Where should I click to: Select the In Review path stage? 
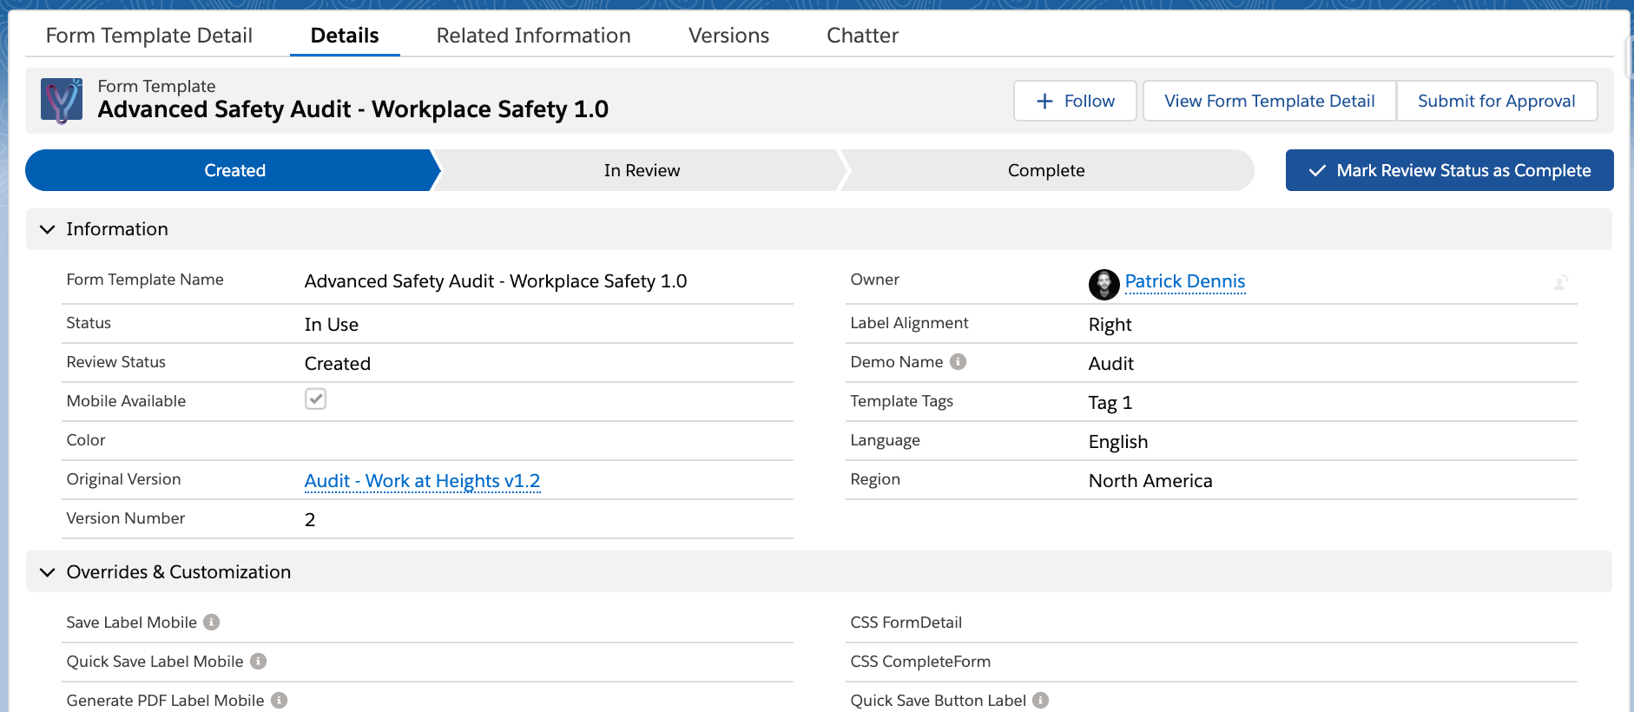(642, 170)
